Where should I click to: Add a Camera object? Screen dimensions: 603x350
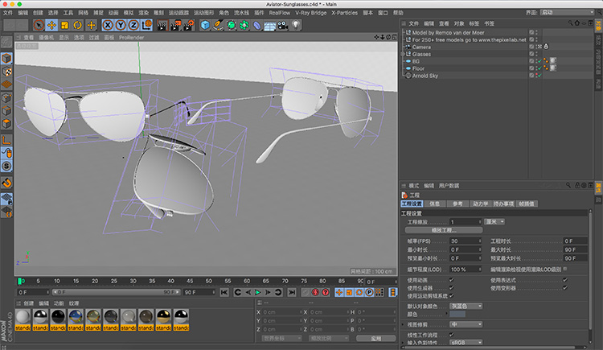tap(283, 26)
